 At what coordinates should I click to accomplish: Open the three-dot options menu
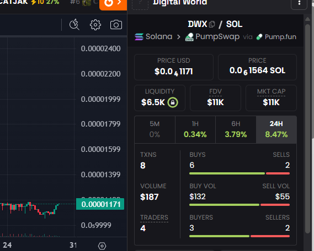tap(299, 3)
